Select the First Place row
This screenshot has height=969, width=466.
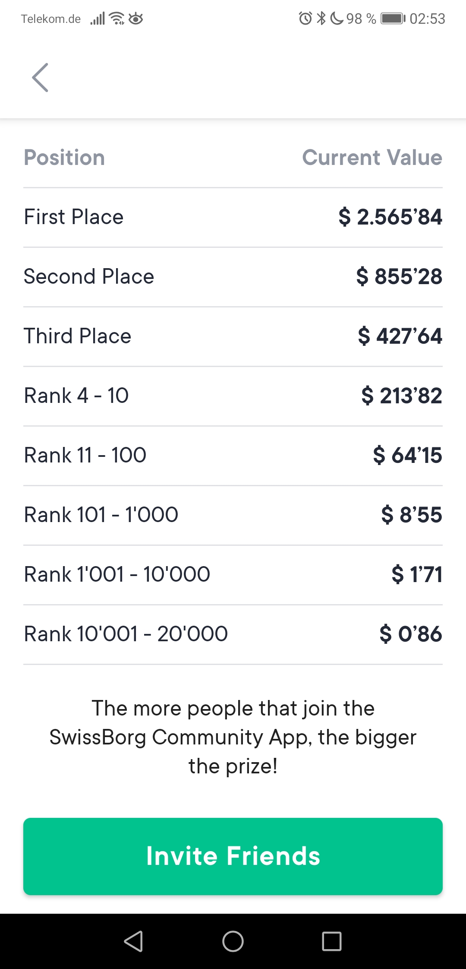click(233, 217)
